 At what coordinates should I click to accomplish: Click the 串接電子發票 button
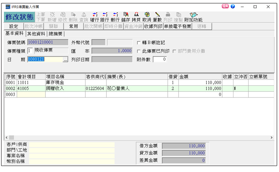177,27
